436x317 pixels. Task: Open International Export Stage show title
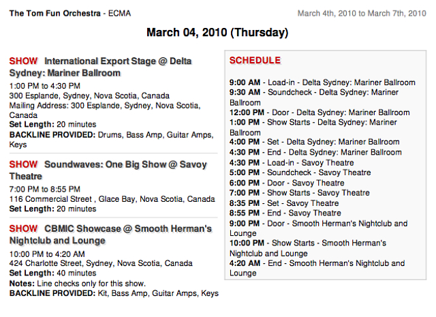pos(100,67)
